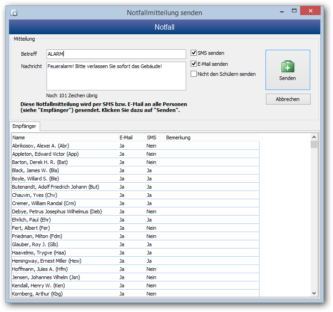
Task: Uncheck the E-Mail senden option
Action: (x=194, y=64)
